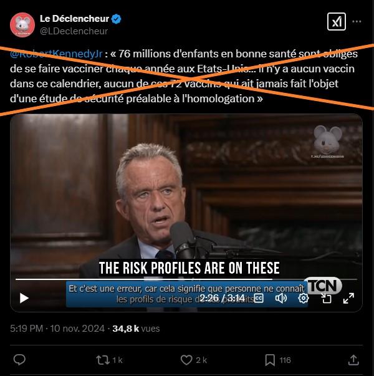The height and width of the screenshot is (376, 374).
Task: Play the video
Action: pyautogui.click(x=24, y=298)
